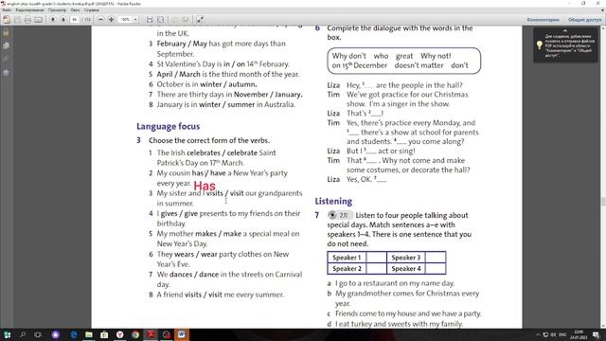Click the email envelope toolbar icon

[38, 19]
